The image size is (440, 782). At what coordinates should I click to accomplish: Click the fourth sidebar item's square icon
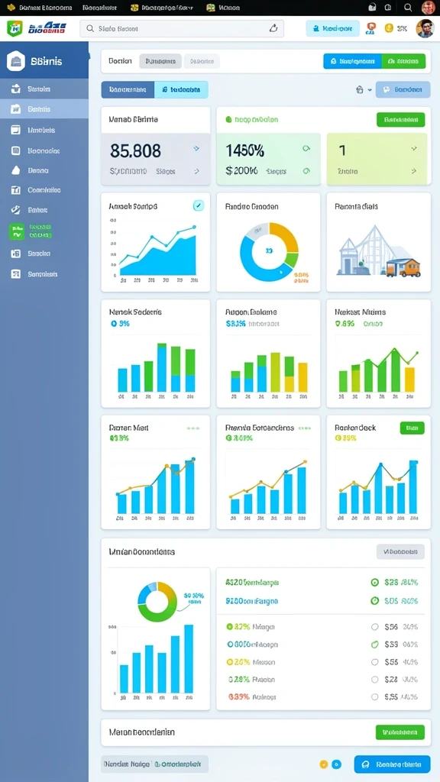point(15,150)
